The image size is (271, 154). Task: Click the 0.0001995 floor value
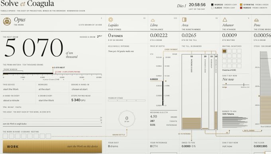[261, 146]
